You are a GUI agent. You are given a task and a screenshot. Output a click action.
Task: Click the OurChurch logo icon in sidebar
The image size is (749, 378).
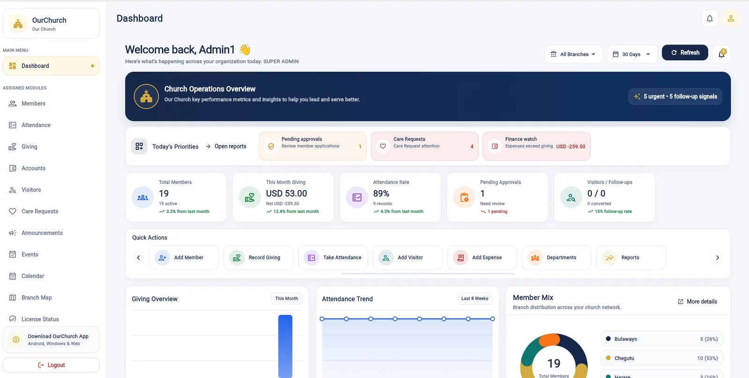point(18,24)
